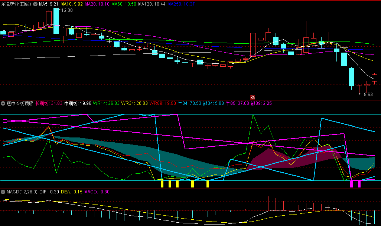The image size is (381, 226).
Task: Open the MACD panel menu arrow
Action: (3, 192)
